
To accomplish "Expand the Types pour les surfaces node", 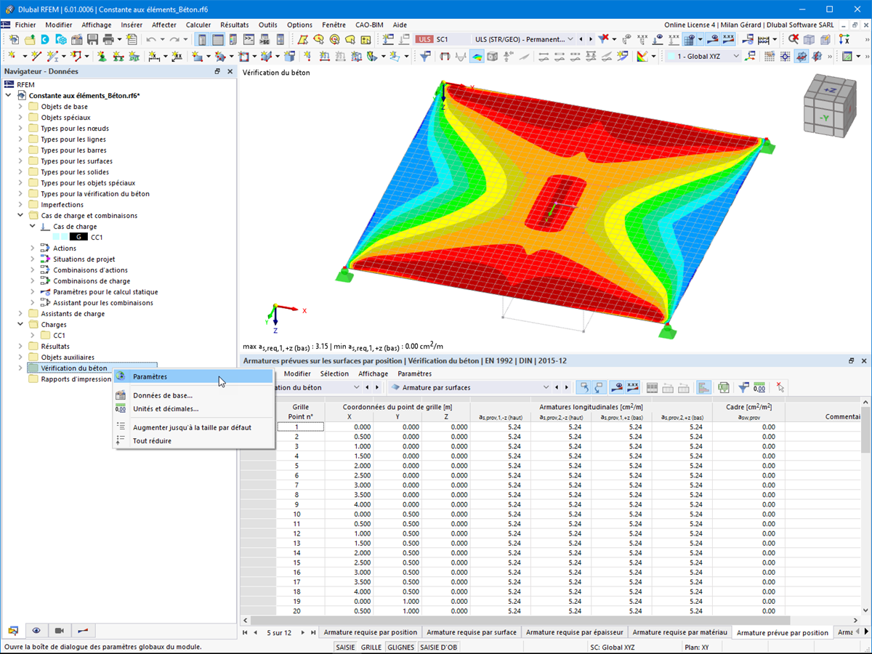I will click(x=20, y=161).
